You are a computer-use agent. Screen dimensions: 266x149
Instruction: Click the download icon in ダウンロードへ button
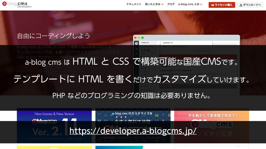pyautogui.click(x=241, y=5)
